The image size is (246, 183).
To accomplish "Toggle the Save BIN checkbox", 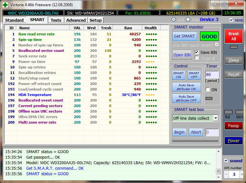I will pos(197,52).
